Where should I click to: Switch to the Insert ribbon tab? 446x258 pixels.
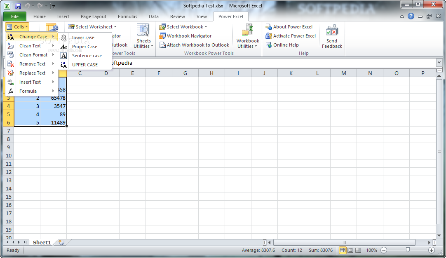[63, 16]
